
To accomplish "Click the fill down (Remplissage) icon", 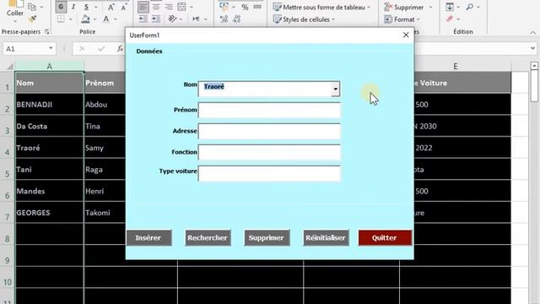I will pyautogui.click(x=450, y=7).
